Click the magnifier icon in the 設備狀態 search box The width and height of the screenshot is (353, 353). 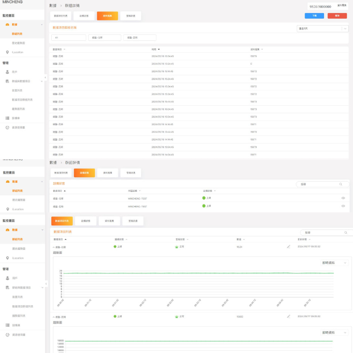340,184
